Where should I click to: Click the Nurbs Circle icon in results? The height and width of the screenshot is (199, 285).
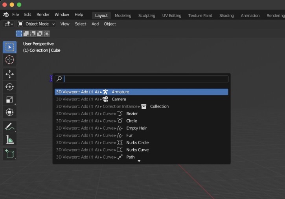tap(120, 142)
